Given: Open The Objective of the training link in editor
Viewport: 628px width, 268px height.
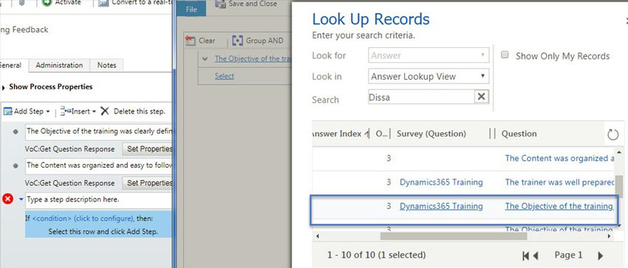Looking at the screenshot, I should 253,58.
